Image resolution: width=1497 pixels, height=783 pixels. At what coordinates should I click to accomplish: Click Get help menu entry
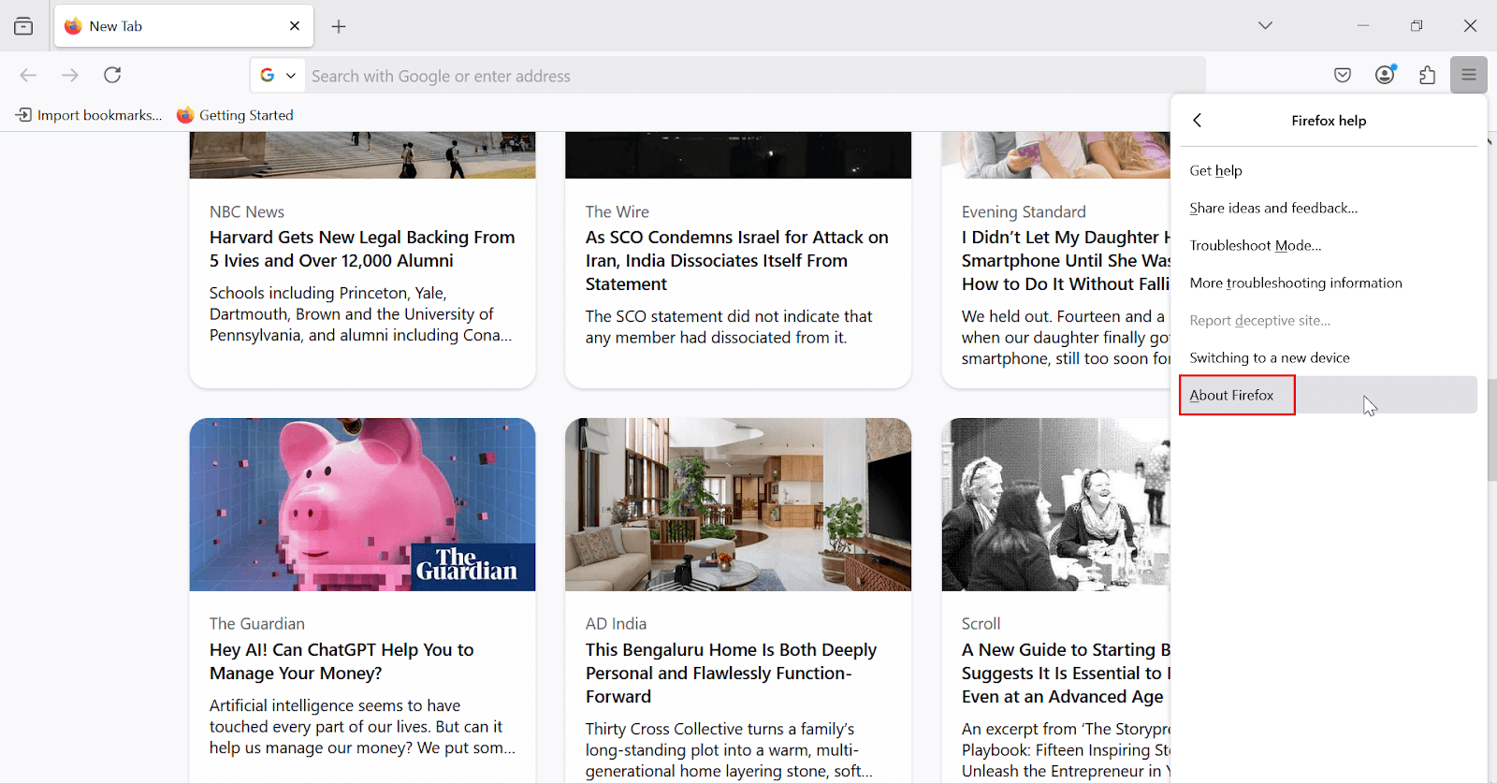(x=1215, y=171)
